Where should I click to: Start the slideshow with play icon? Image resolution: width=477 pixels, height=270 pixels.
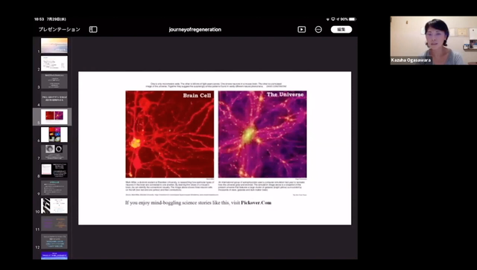pos(301,30)
